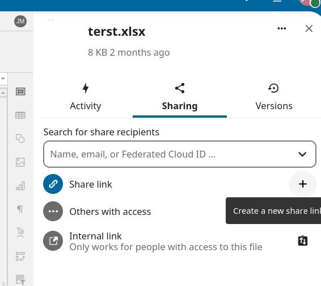Expand the share recipients dropdown arrow
Image resolution: width=321 pixels, height=286 pixels.
click(x=302, y=154)
